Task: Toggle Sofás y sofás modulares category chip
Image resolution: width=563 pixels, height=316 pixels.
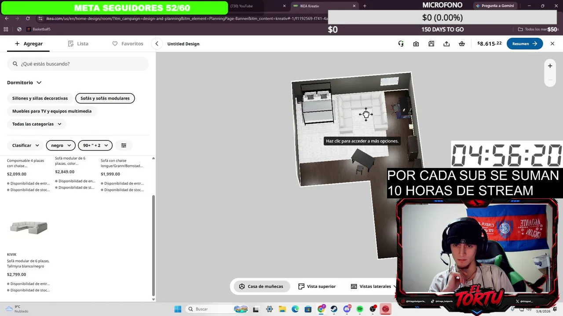Action: click(x=105, y=98)
